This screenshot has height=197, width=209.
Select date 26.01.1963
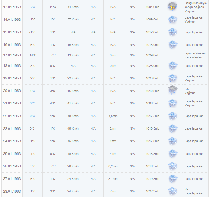12,166
